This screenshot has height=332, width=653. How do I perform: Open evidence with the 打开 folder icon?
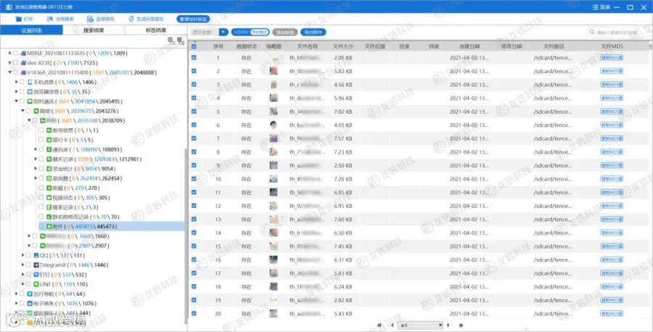coord(18,19)
